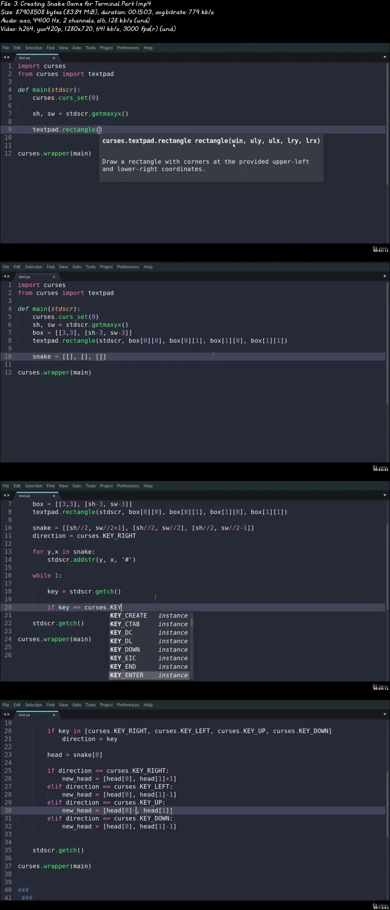This screenshot has height=910, width=390.
Task: Click previous-tab arrow in the 00:09:12 frame
Action: (x=5, y=496)
